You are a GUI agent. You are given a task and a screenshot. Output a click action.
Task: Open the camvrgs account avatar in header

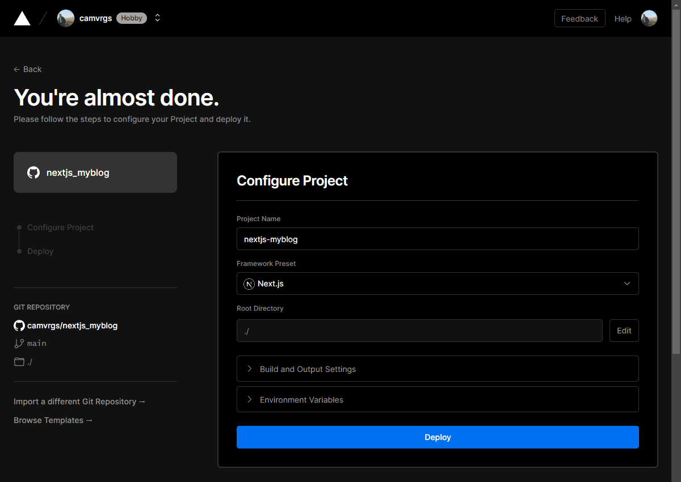pos(66,18)
